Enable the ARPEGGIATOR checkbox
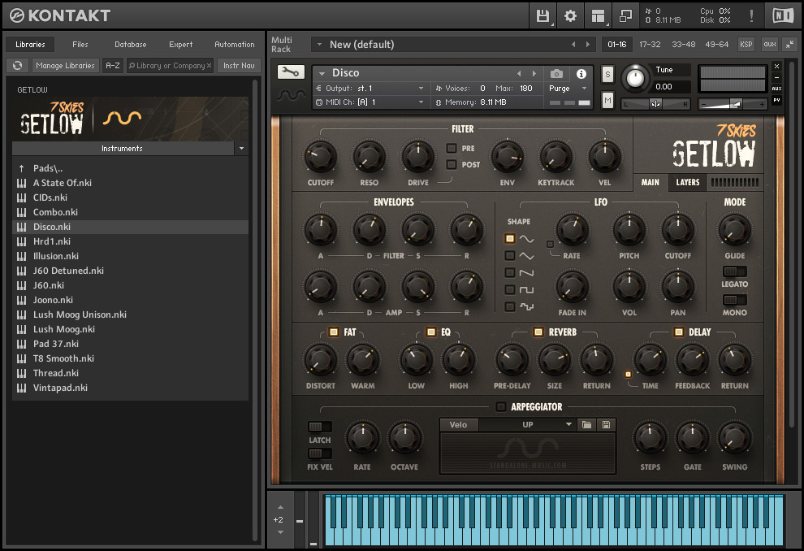 click(501, 406)
